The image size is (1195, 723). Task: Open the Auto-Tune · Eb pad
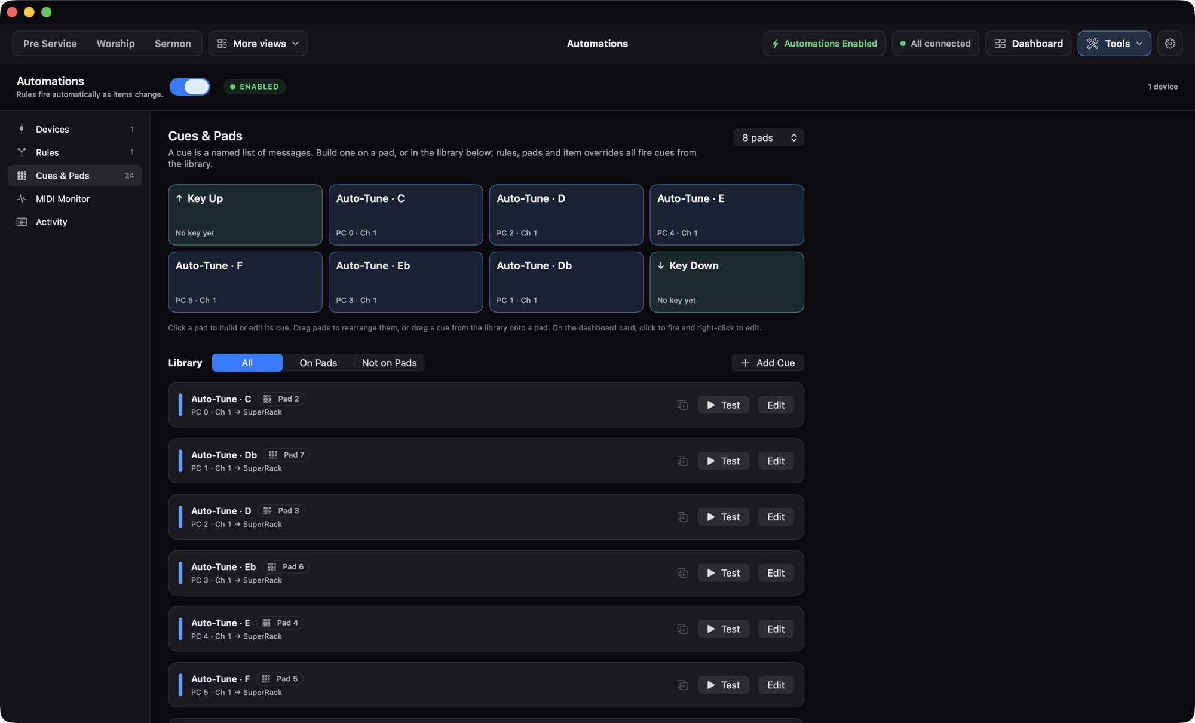[406, 282]
